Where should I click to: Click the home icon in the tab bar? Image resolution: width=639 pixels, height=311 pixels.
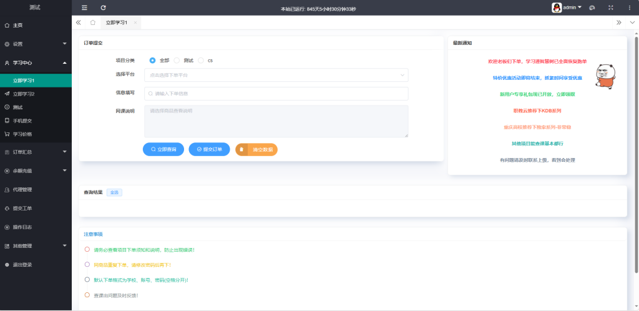(92, 22)
